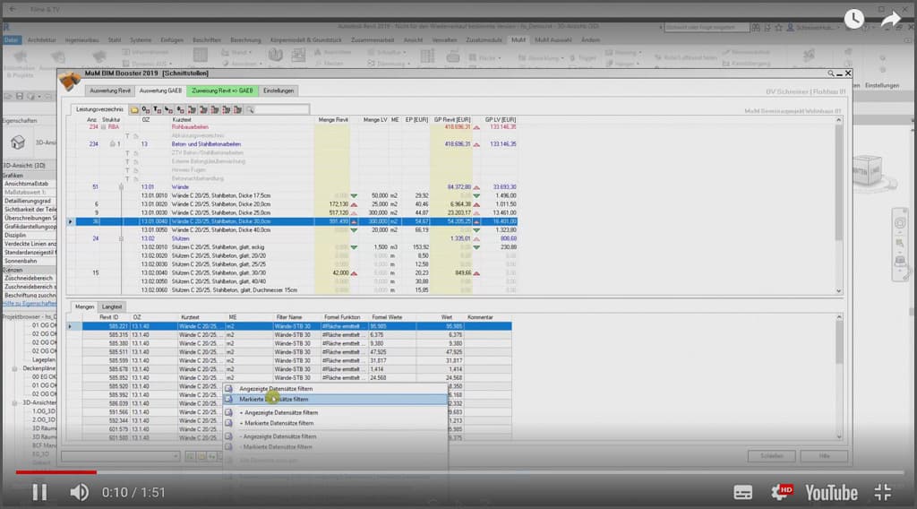Click magnifier search icon in Leistungsverzeichnis toolbar
Image resolution: width=917 pixels, height=509 pixels.
(x=251, y=109)
